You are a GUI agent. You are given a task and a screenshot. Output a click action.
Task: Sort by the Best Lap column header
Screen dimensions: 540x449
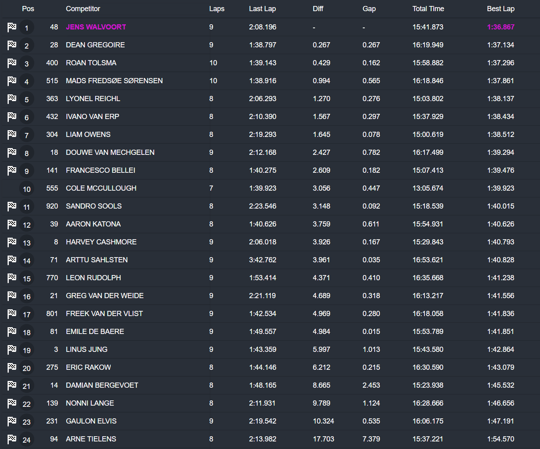501,9
